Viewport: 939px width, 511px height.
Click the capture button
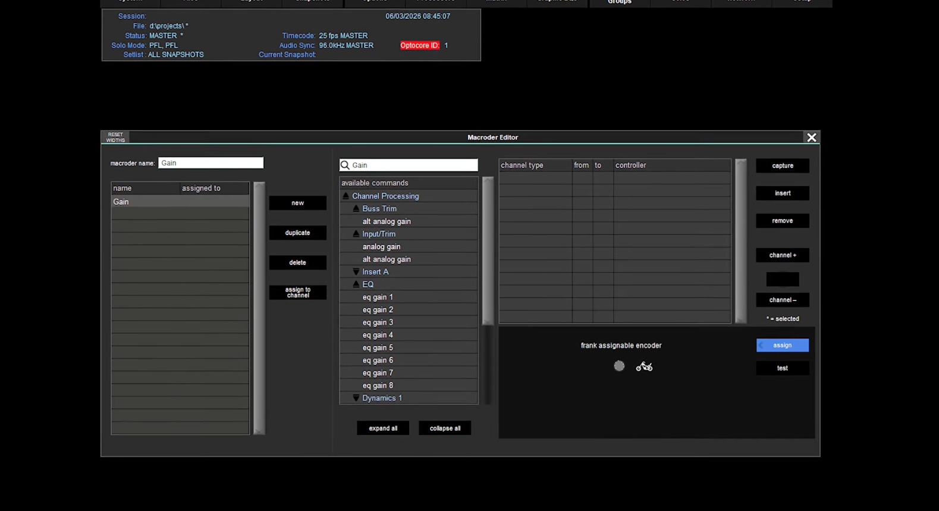pos(782,165)
